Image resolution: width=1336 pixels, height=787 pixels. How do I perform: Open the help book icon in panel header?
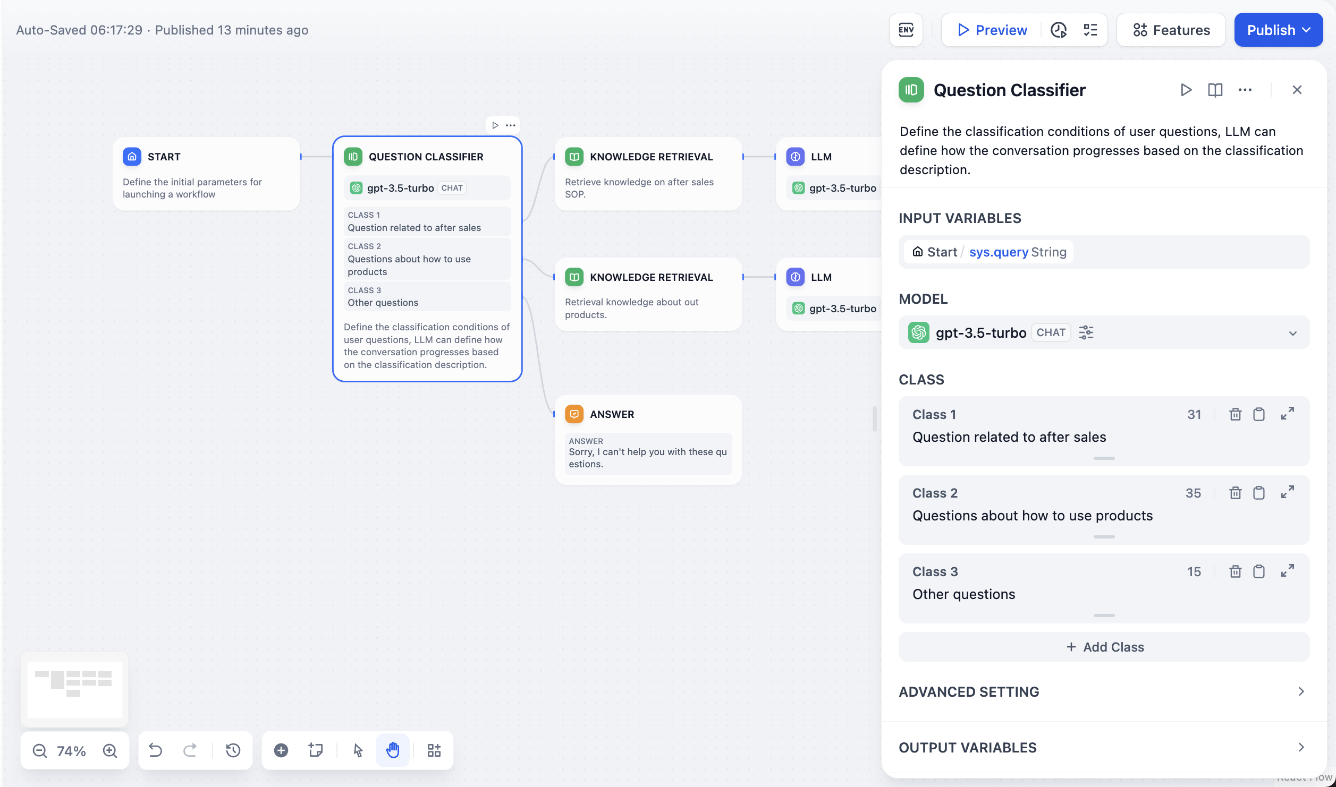(1215, 90)
